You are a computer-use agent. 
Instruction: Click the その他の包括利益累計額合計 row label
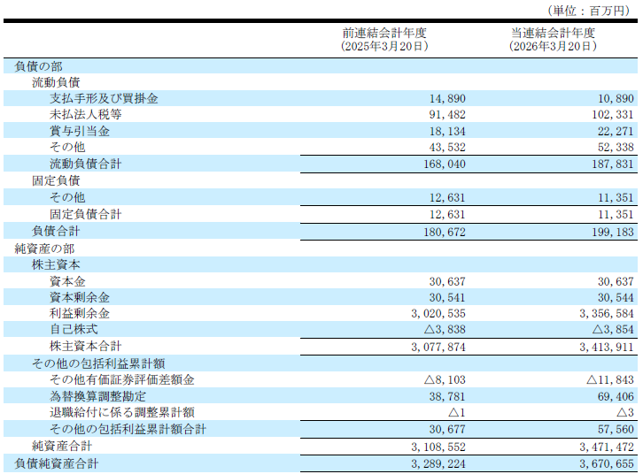click(x=128, y=429)
